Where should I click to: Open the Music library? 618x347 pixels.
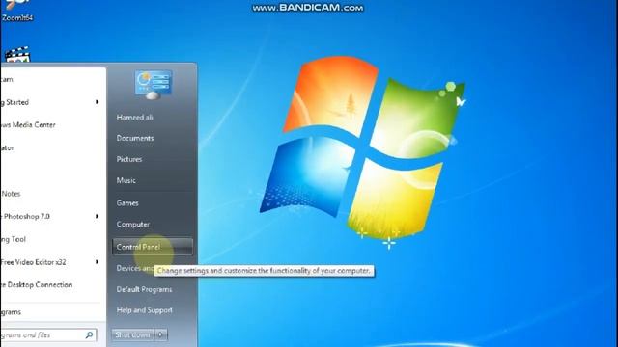[126, 180]
